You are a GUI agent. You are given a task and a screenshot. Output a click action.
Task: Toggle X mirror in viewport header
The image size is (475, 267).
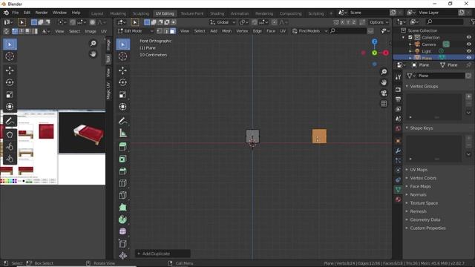click(342, 22)
